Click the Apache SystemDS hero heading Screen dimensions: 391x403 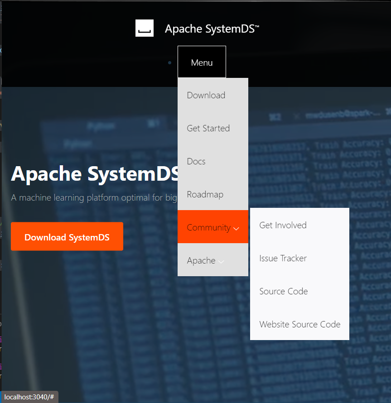[x=95, y=174]
